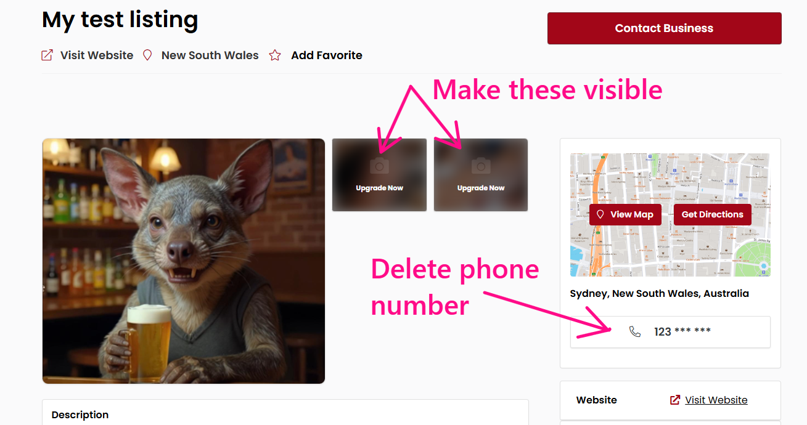Image resolution: width=807 pixels, height=425 pixels.
Task: Reveal the masked phone number 123 *** ***
Action: (682, 331)
